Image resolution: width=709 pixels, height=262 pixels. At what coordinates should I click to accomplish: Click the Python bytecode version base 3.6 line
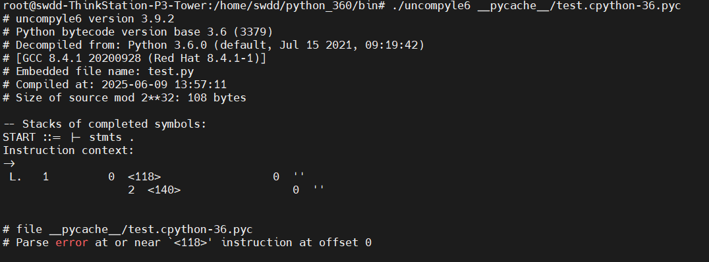click(x=138, y=32)
